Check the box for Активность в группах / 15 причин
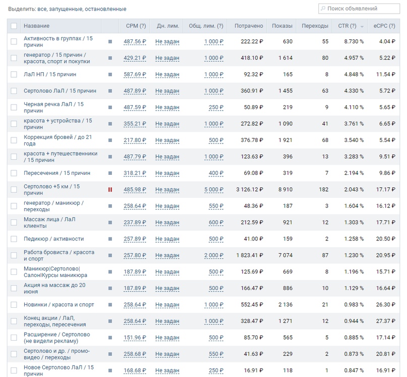This screenshot has height=377, width=407. (14, 41)
